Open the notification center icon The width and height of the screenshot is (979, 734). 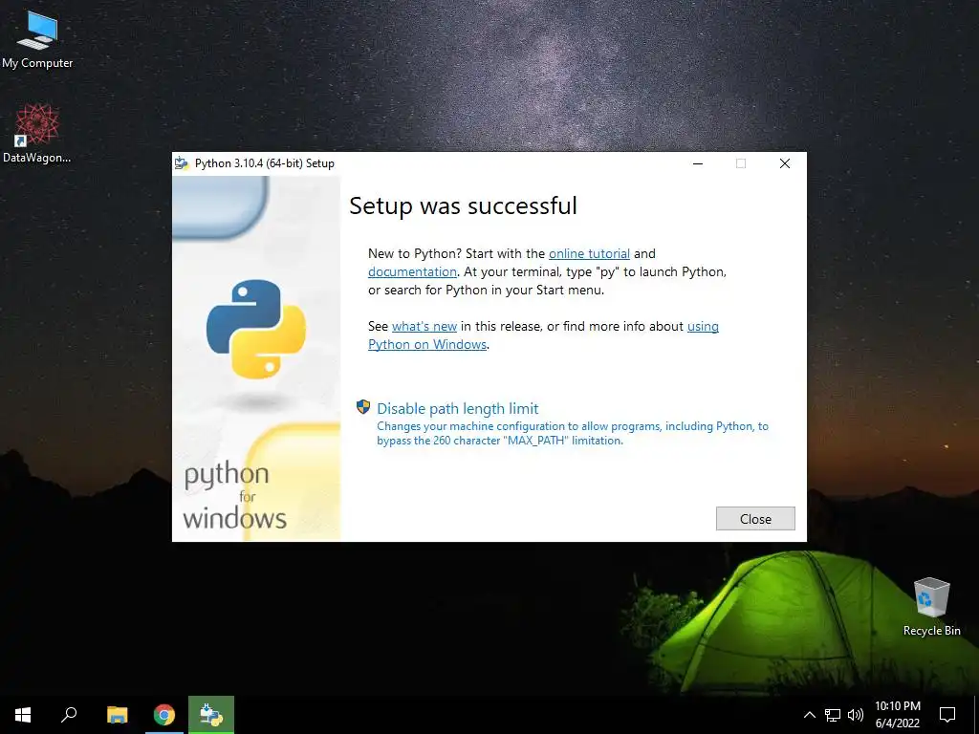pos(947,715)
